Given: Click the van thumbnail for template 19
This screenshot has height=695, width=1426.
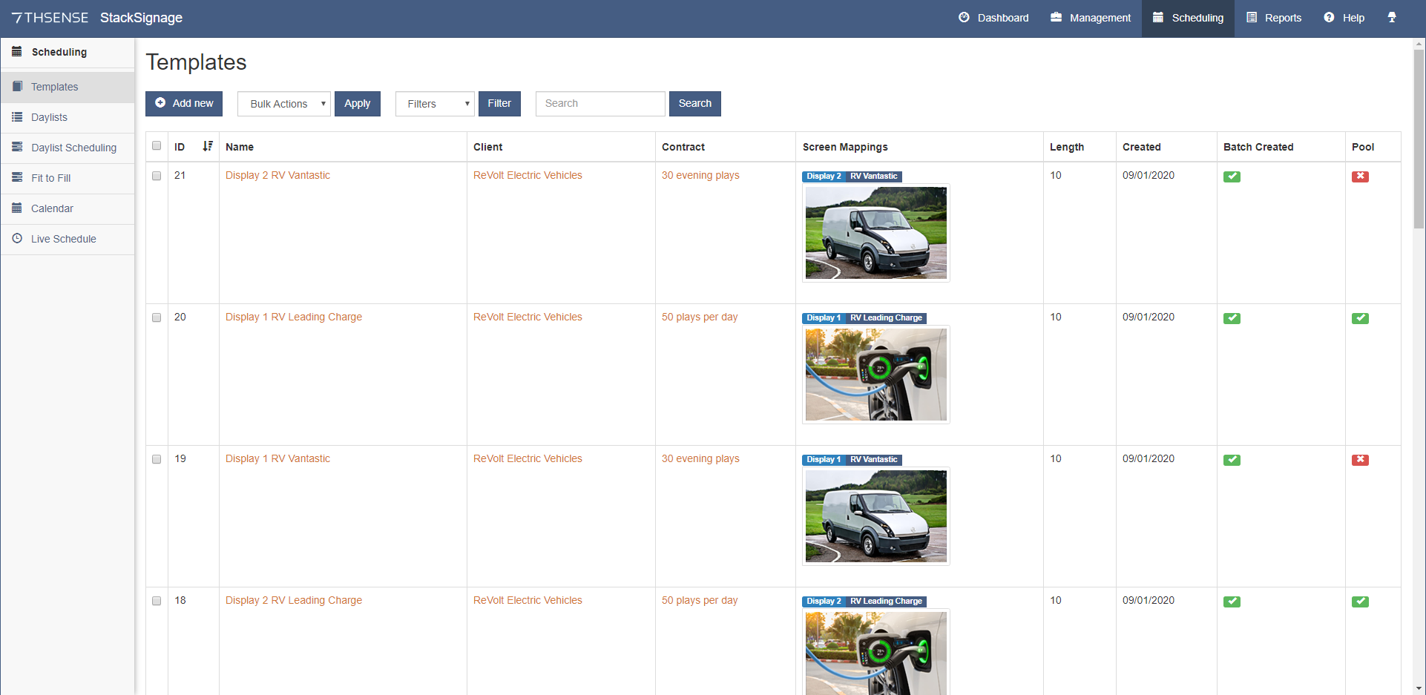Looking at the screenshot, I should (876, 516).
